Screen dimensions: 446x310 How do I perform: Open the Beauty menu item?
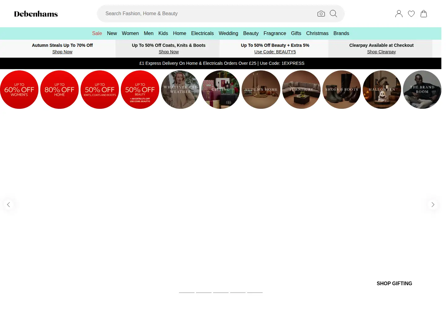pos(251,33)
